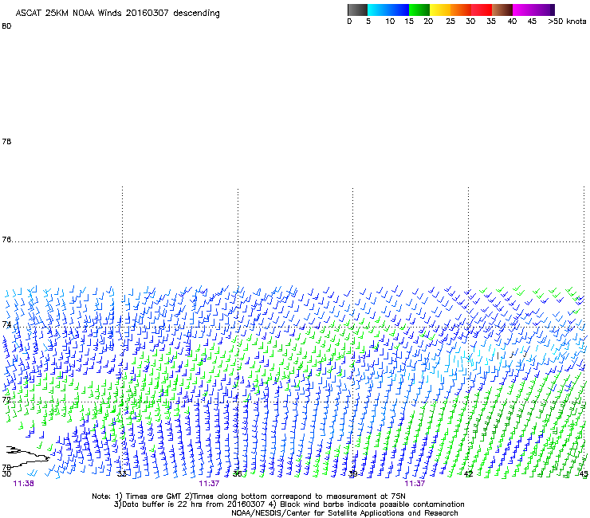Select the 72 latitude axis label
This screenshot has width=590, height=518.
point(6,399)
